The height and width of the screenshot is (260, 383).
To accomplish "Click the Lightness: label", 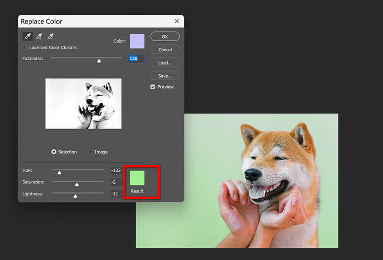I will [33, 194].
